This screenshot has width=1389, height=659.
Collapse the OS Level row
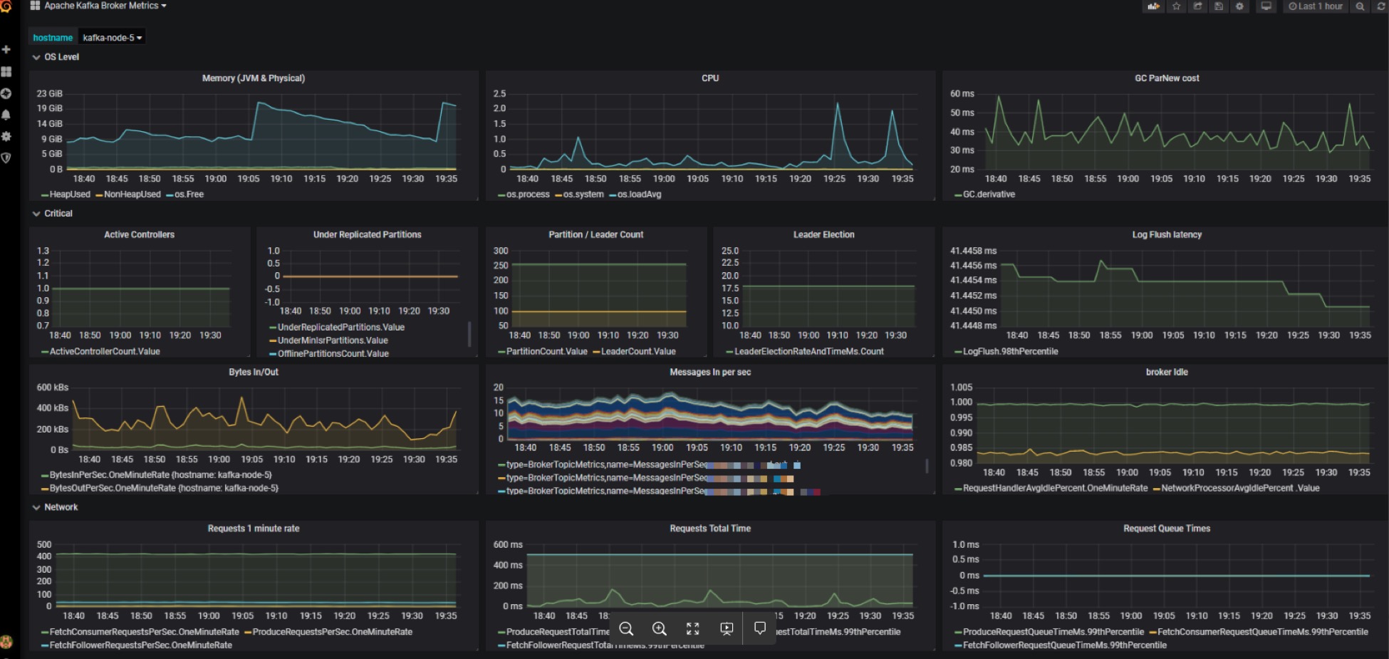click(56, 57)
